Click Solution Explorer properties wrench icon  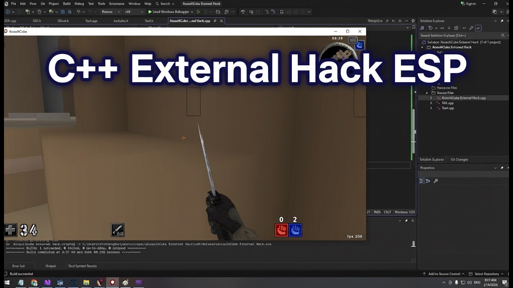click(x=471, y=28)
